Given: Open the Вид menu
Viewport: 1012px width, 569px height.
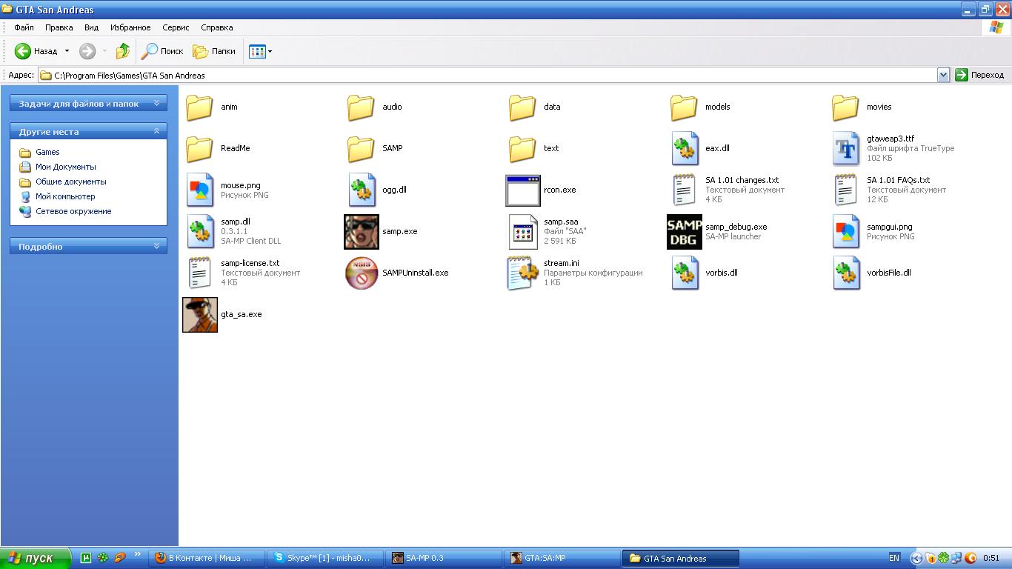Looking at the screenshot, I should pos(91,27).
